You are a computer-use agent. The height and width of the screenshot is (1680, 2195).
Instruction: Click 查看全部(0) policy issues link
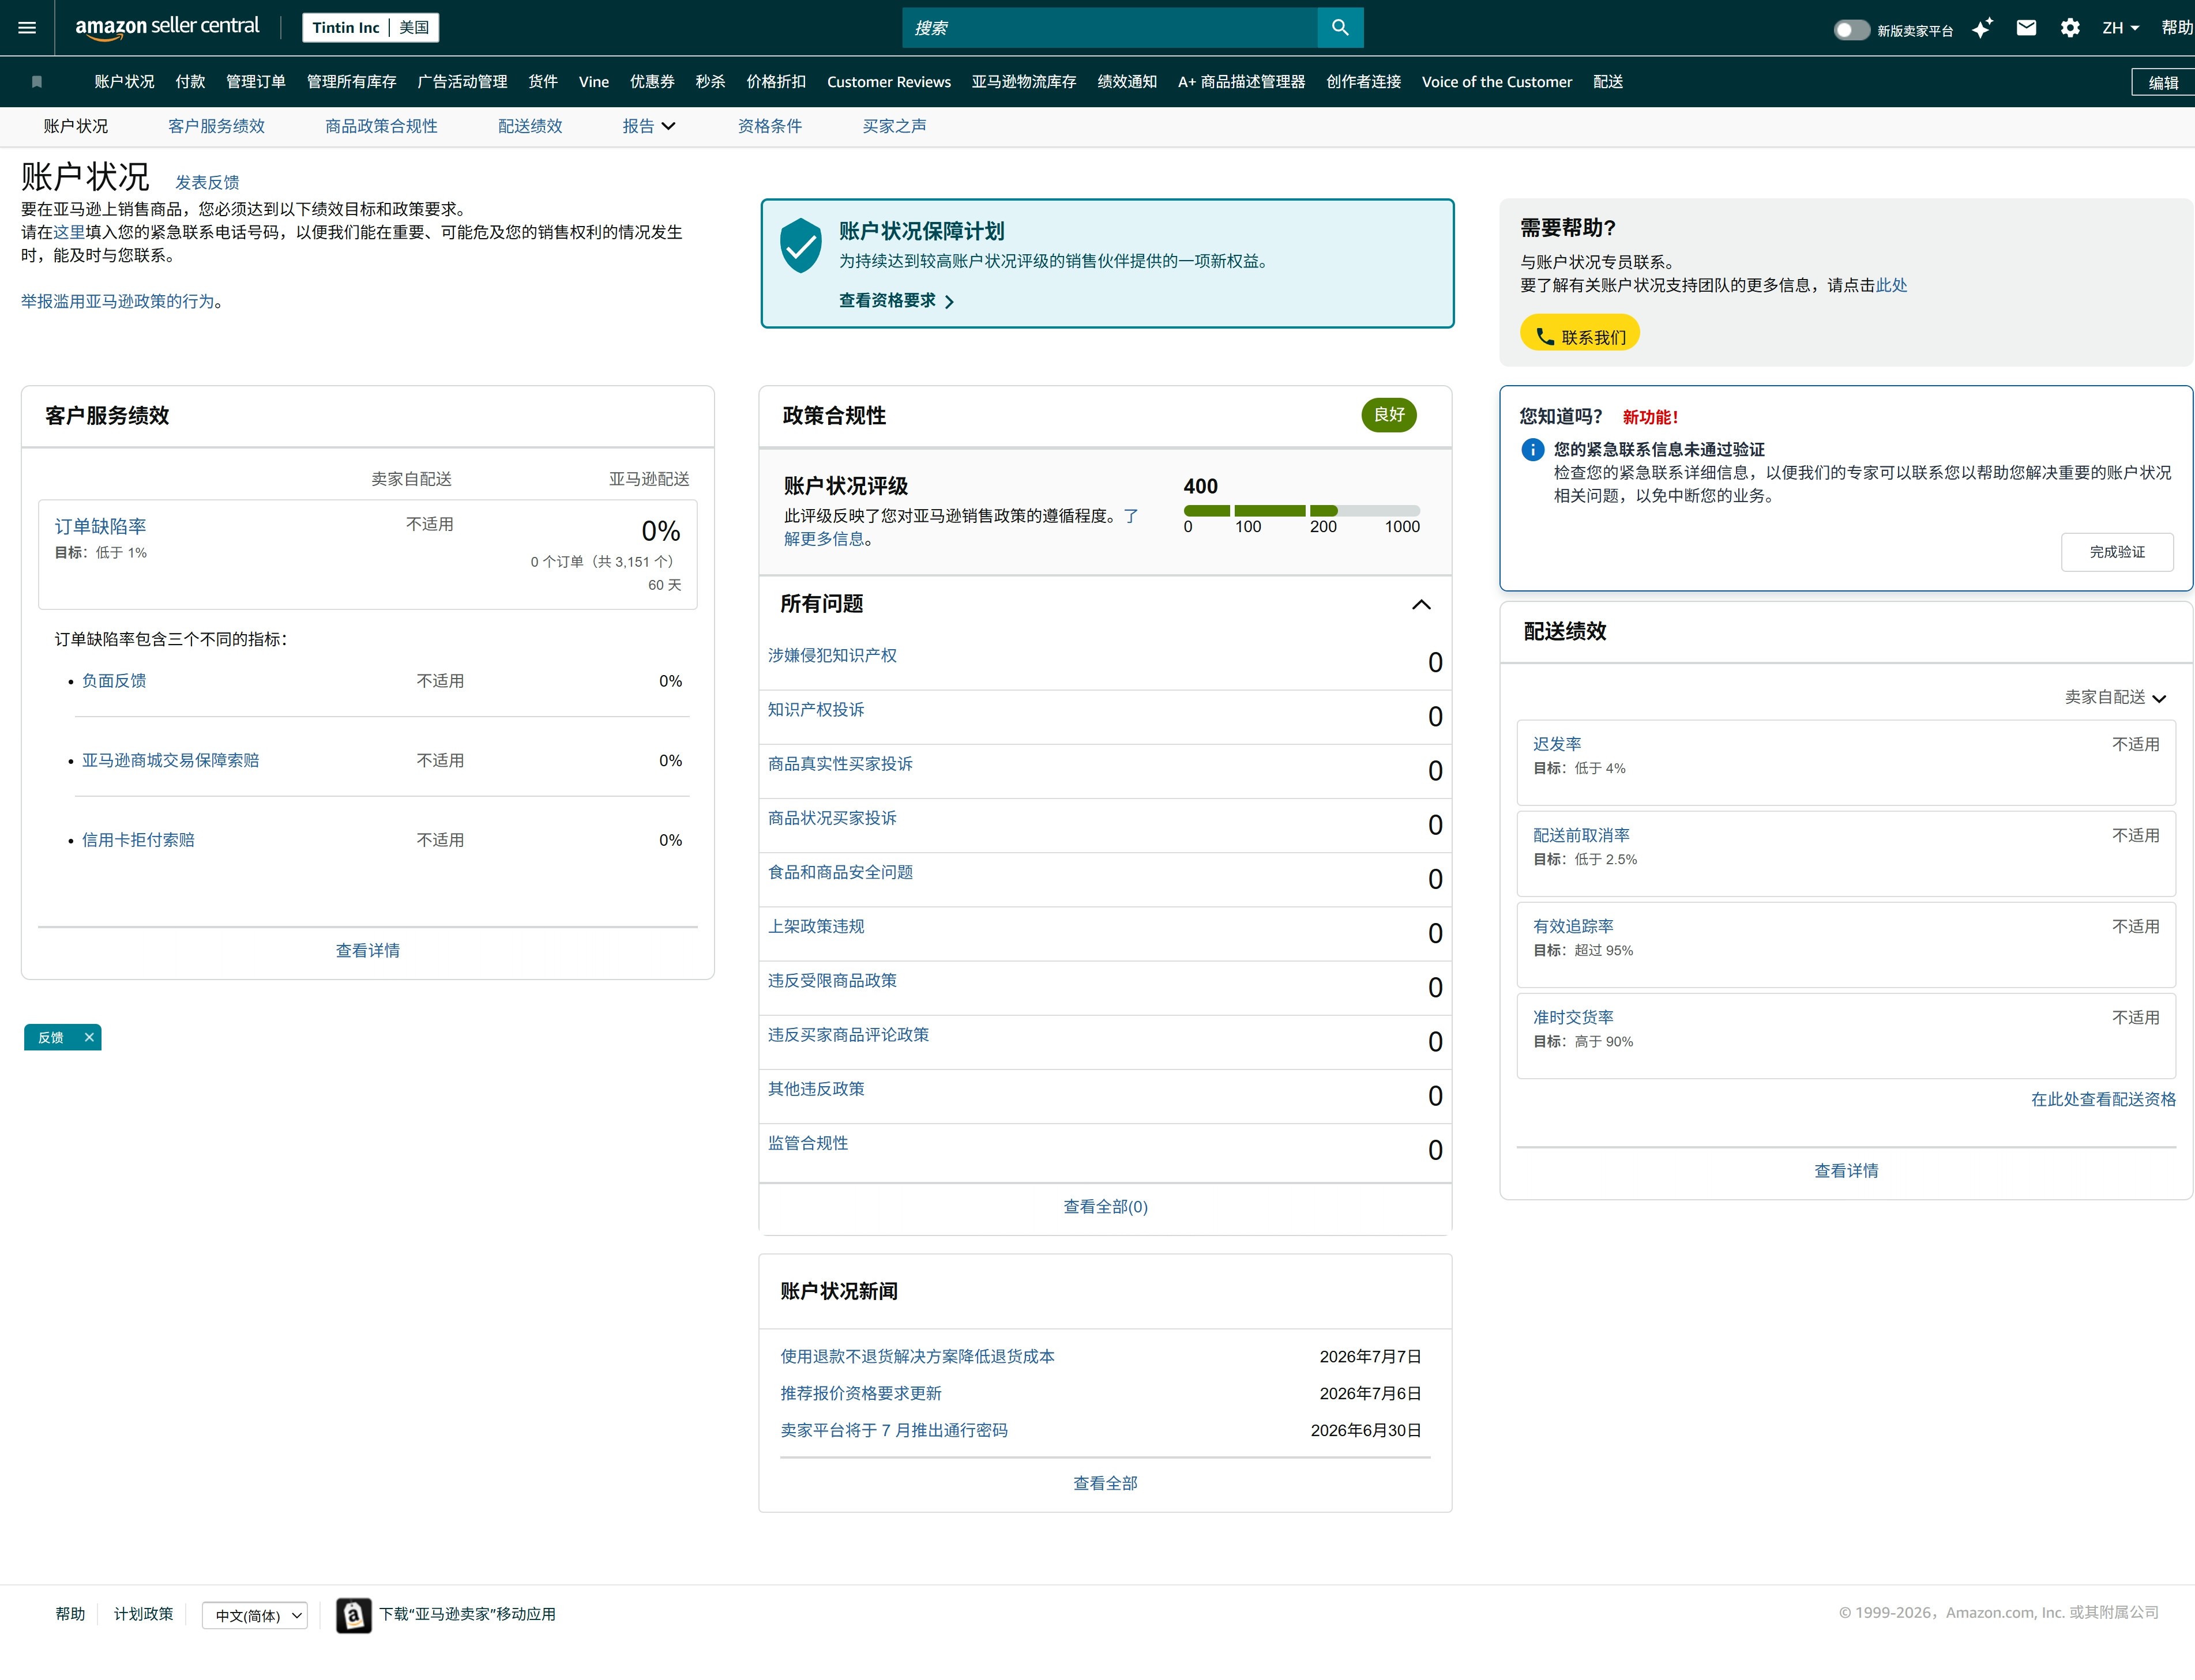click(1106, 1207)
